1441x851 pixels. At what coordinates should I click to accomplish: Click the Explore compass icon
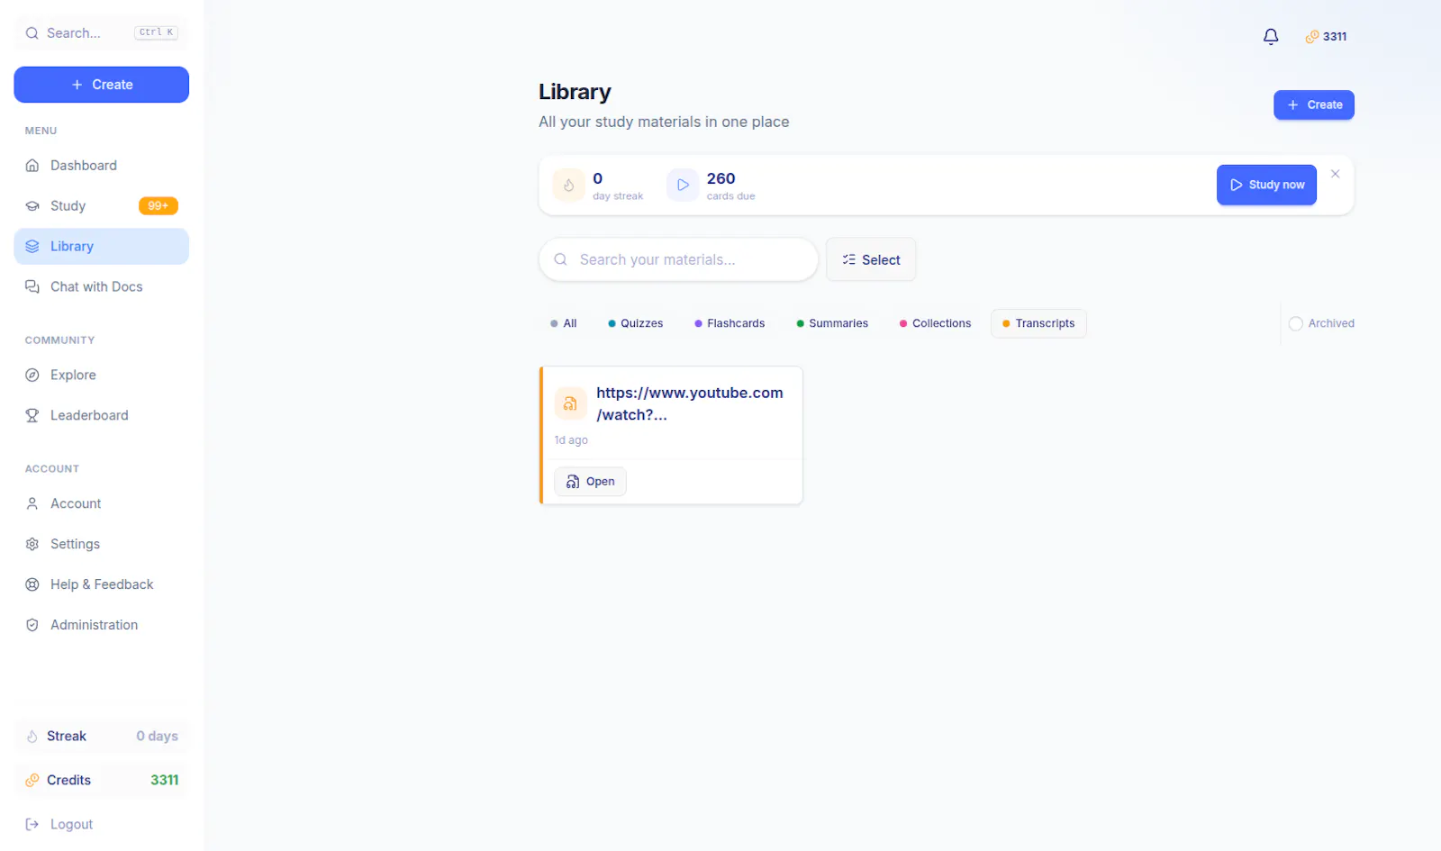click(x=32, y=376)
